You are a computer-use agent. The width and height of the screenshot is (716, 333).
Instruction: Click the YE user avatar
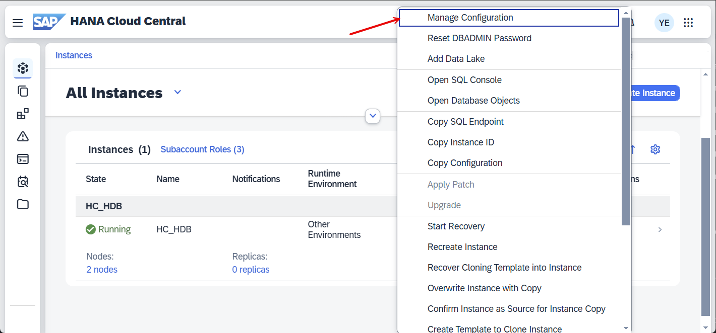click(x=664, y=23)
